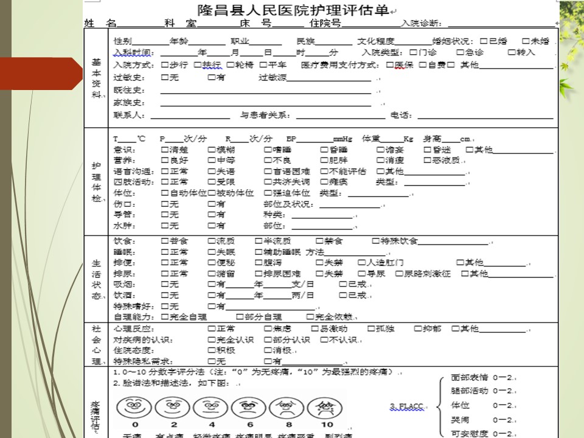Click the 过敏源 blank line
Viewport: 584px width, 438px height.
[x=329, y=79]
